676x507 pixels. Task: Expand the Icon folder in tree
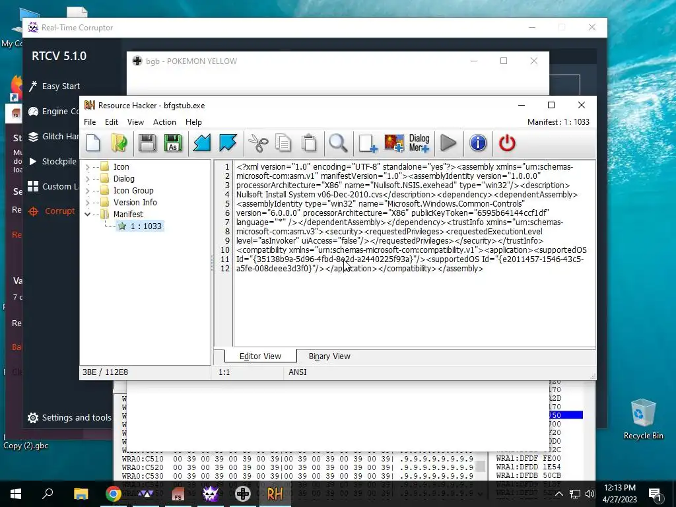[88, 167]
